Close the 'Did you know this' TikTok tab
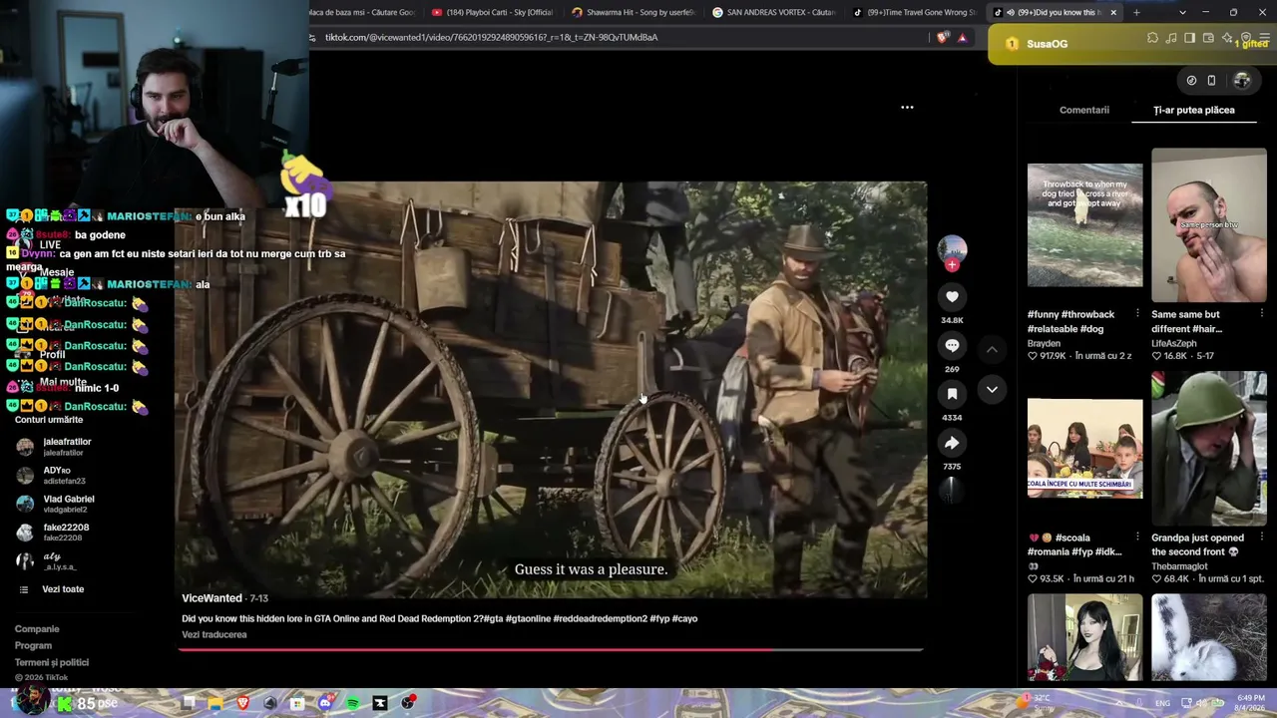 pyautogui.click(x=1113, y=13)
